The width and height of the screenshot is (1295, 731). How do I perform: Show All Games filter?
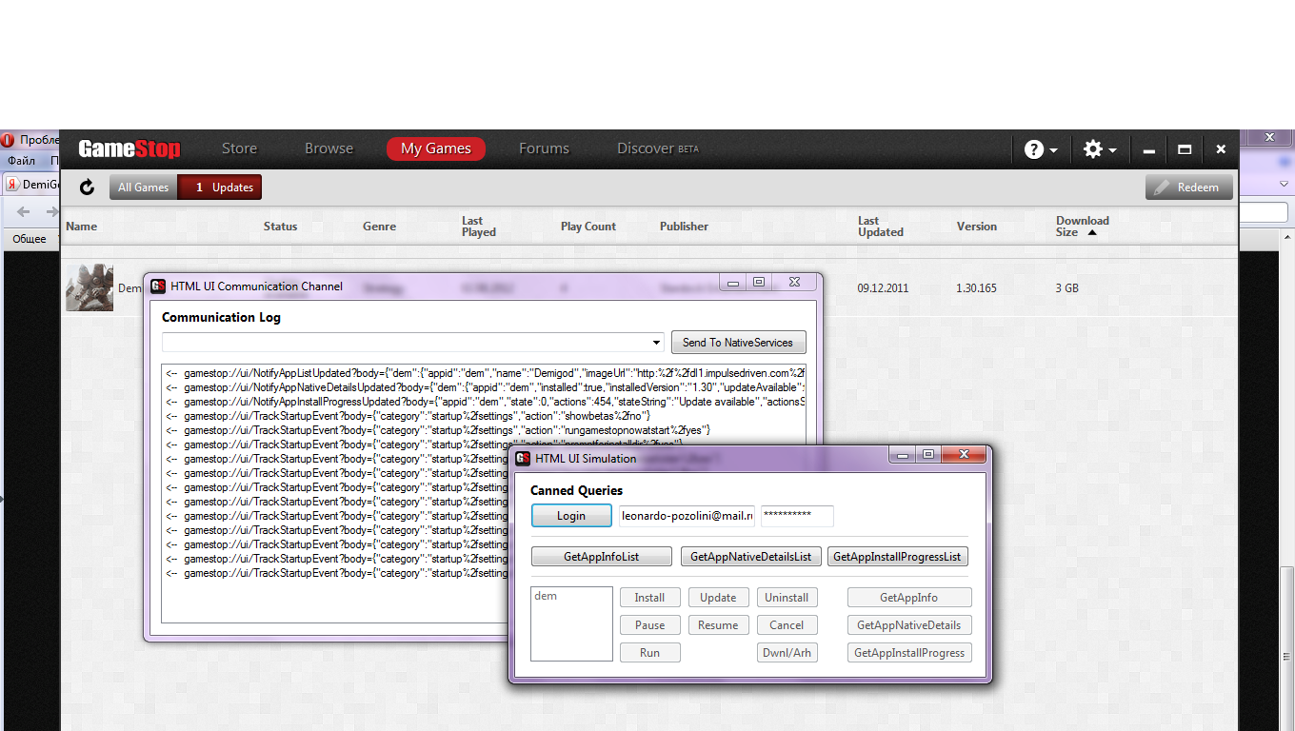(x=143, y=188)
